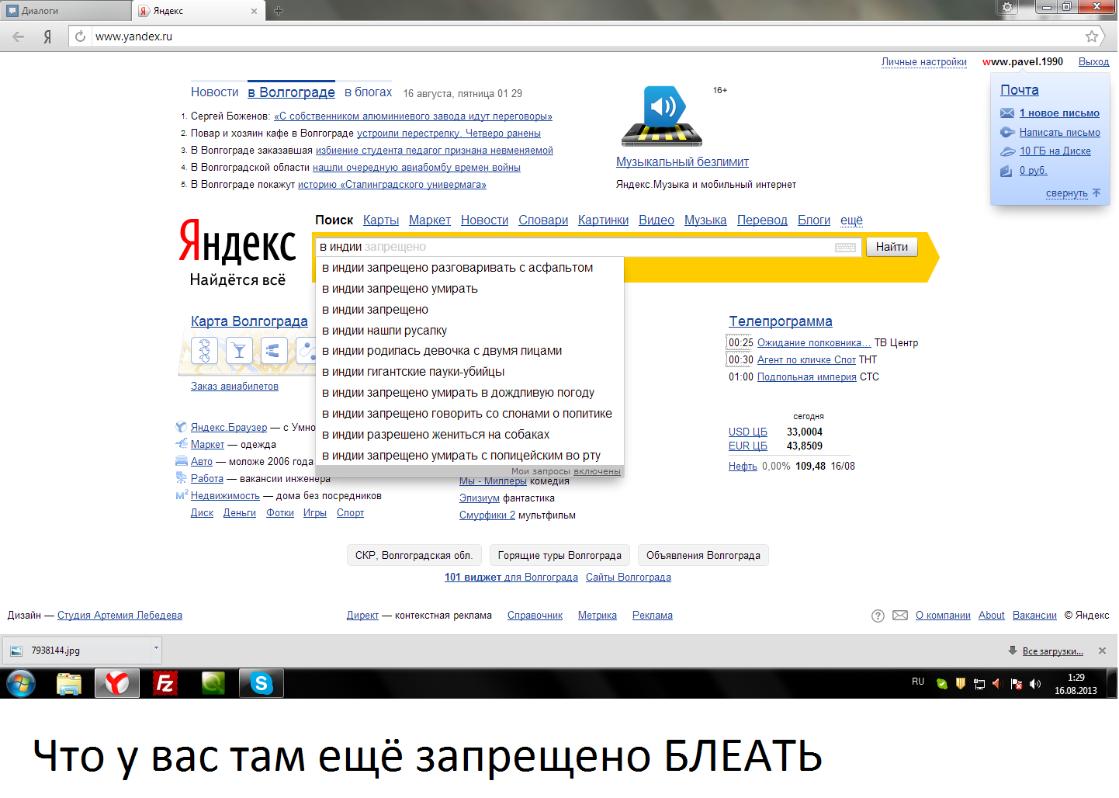Open Карта Волгограда link

click(x=249, y=321)
